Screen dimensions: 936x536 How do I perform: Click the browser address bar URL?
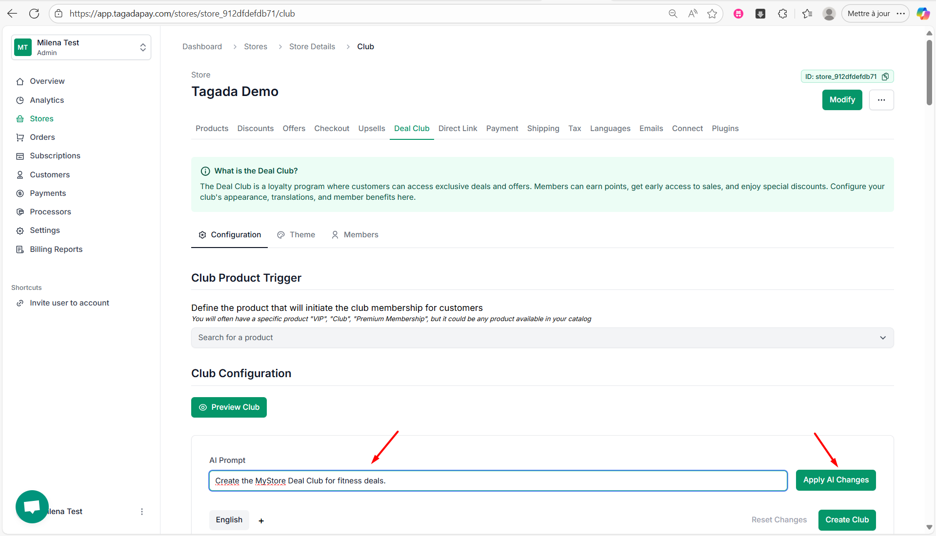point(182,14)
